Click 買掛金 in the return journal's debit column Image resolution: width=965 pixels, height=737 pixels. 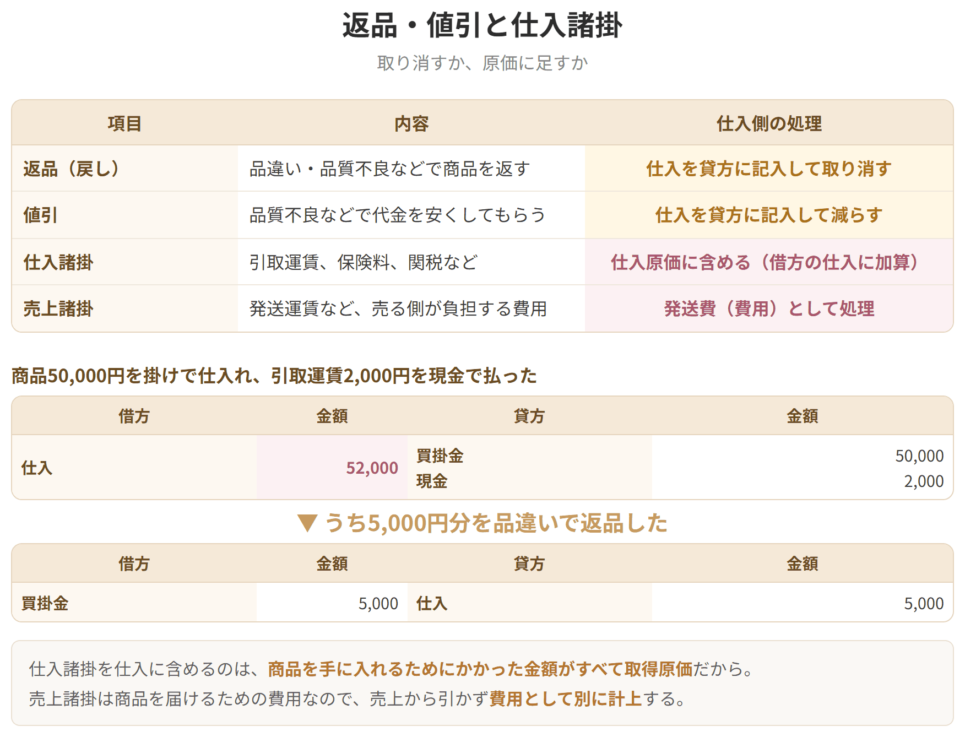45,603
